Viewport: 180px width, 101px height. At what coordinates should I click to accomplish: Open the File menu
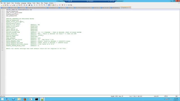coord(1,3)
